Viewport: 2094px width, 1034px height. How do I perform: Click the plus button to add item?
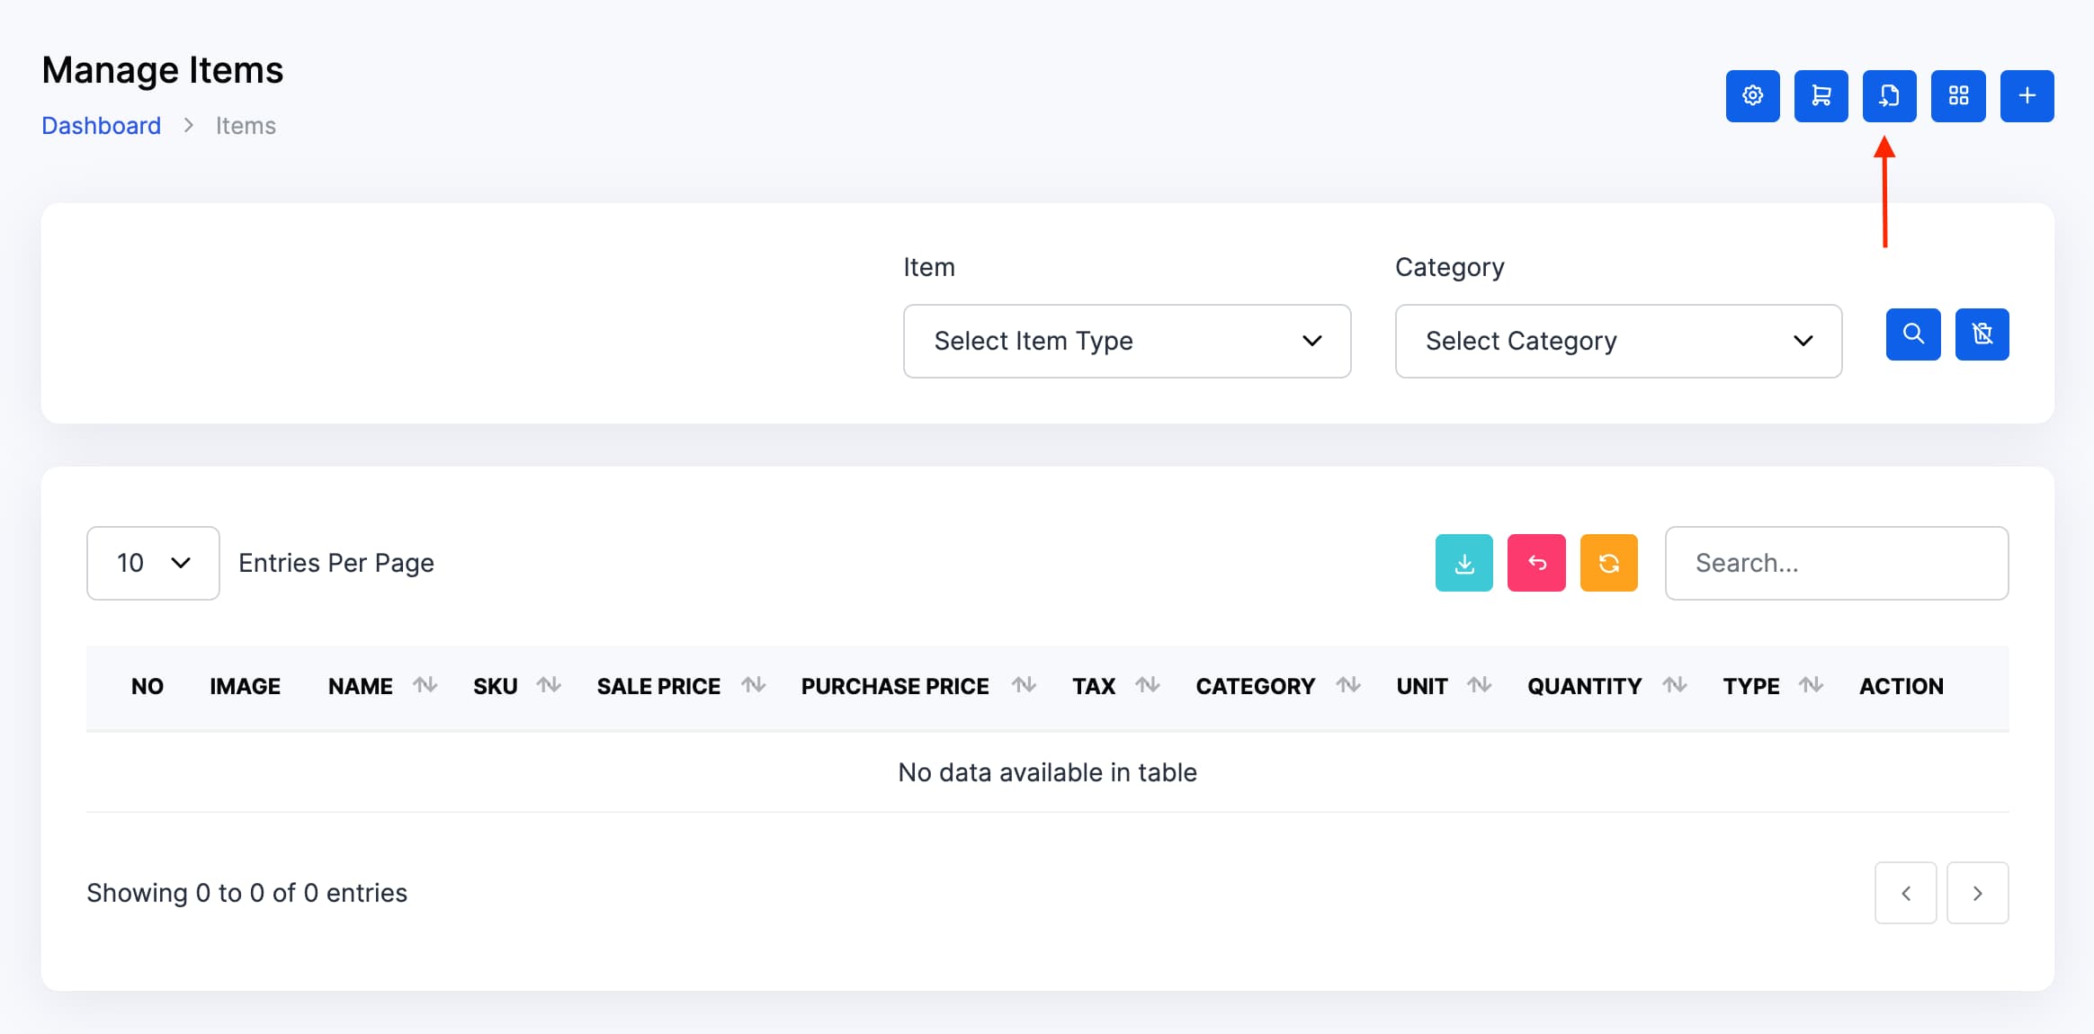coord(2027,95)
